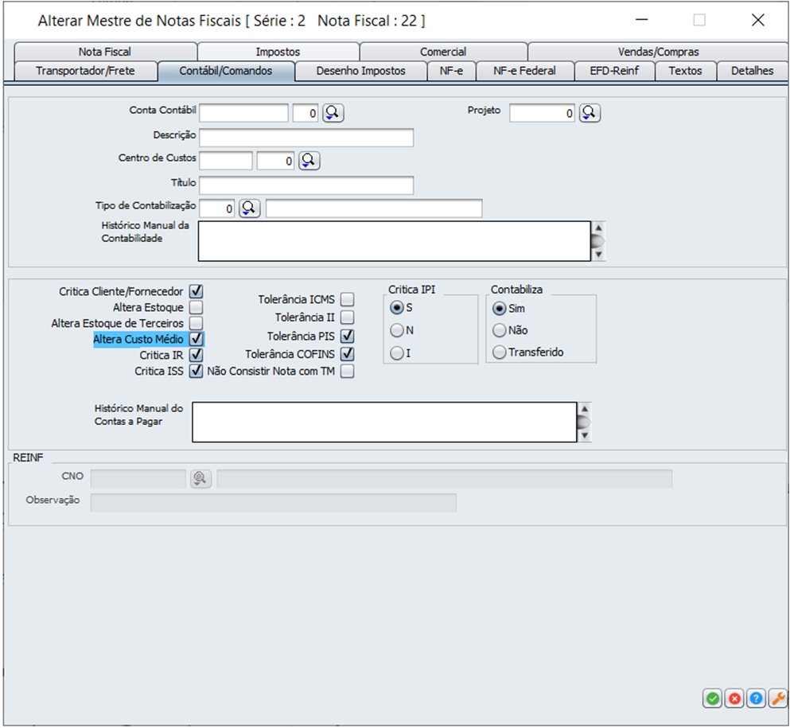Select Critica IPI option S
This screenshot has height=728, width=790.
click(x=397, y=307)
